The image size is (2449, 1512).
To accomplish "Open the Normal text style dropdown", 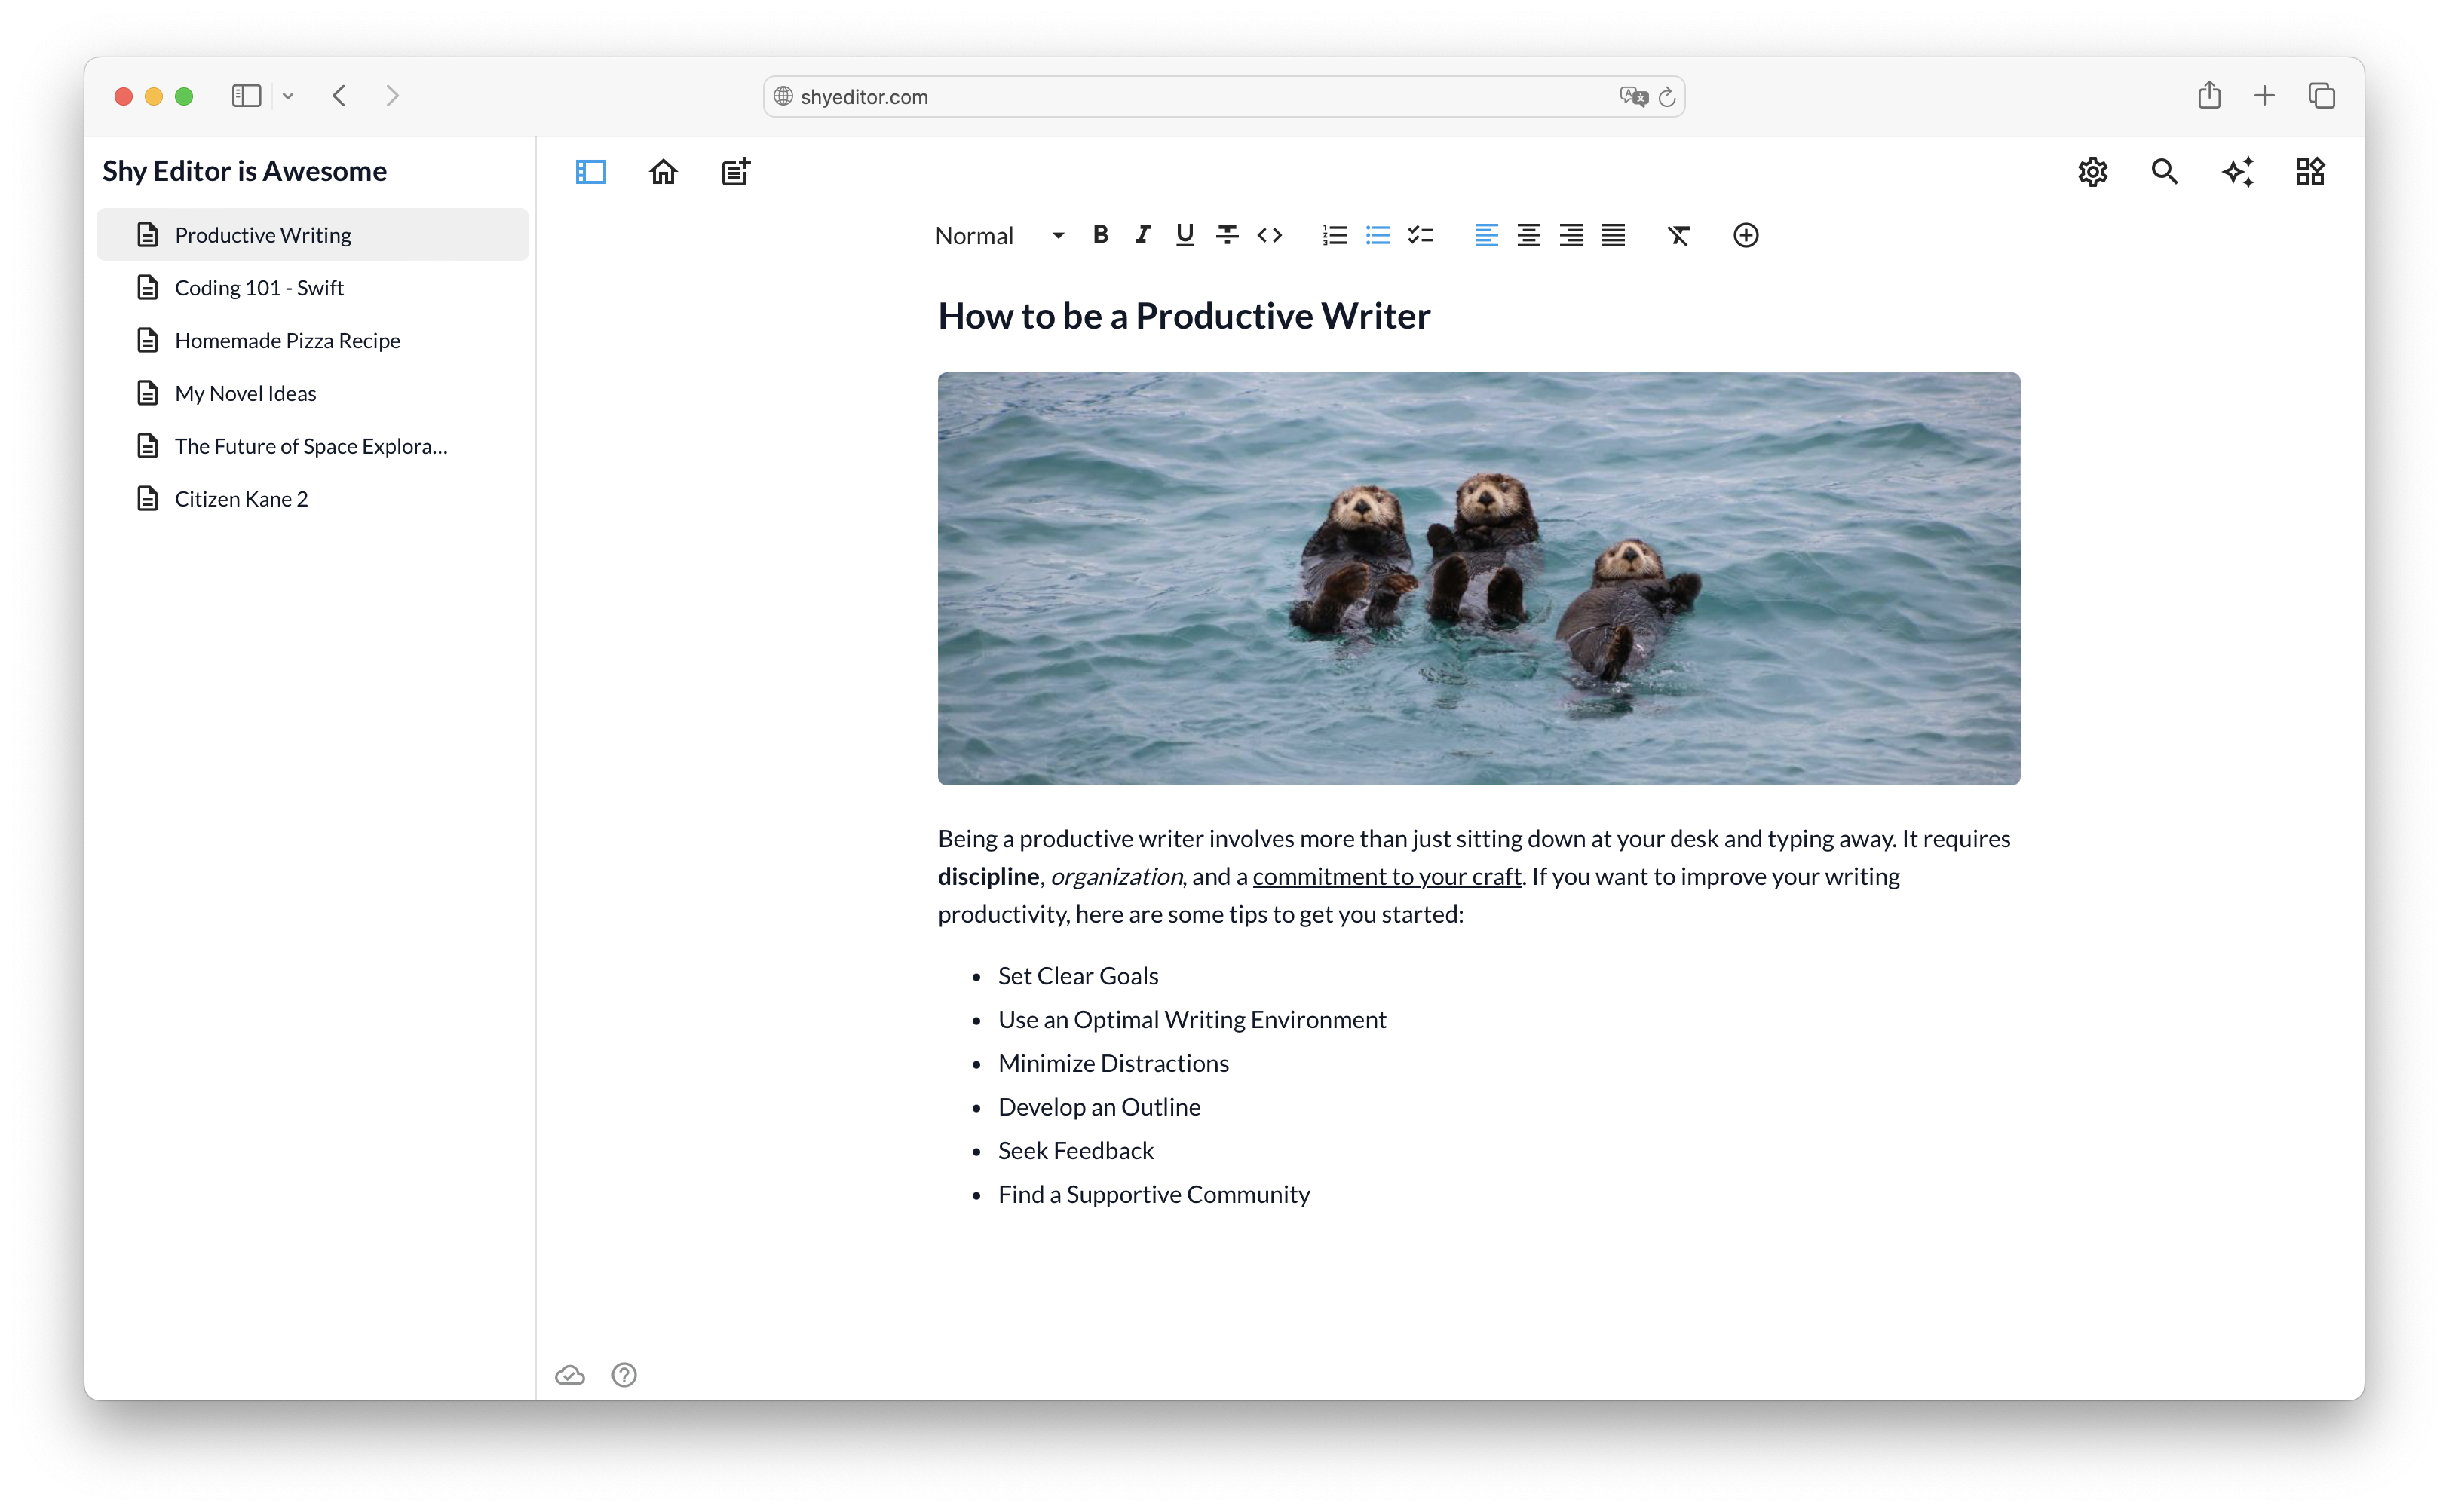I will pyautogui.click(x=998, y=236).
